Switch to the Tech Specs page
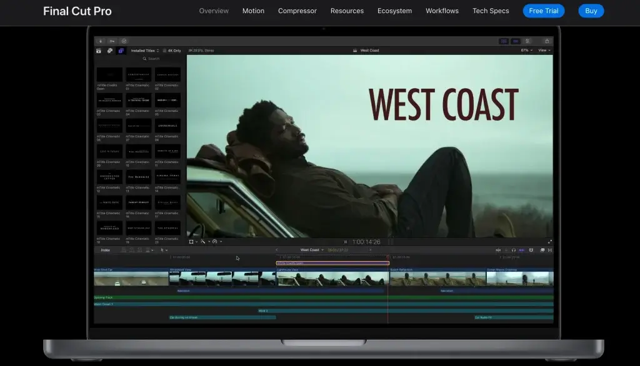Viewport: 640px width, 366px height. click(x=491, y=11)
